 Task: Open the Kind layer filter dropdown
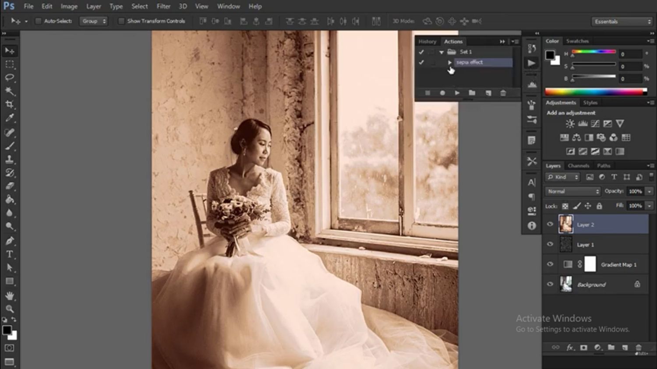(563, 177)
